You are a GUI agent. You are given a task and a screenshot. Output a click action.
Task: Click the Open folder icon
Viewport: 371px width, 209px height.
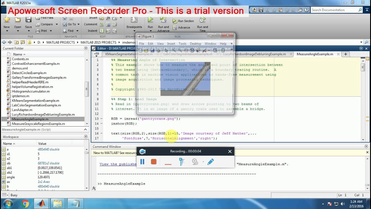pyautogui.click(x=18, y=20)
